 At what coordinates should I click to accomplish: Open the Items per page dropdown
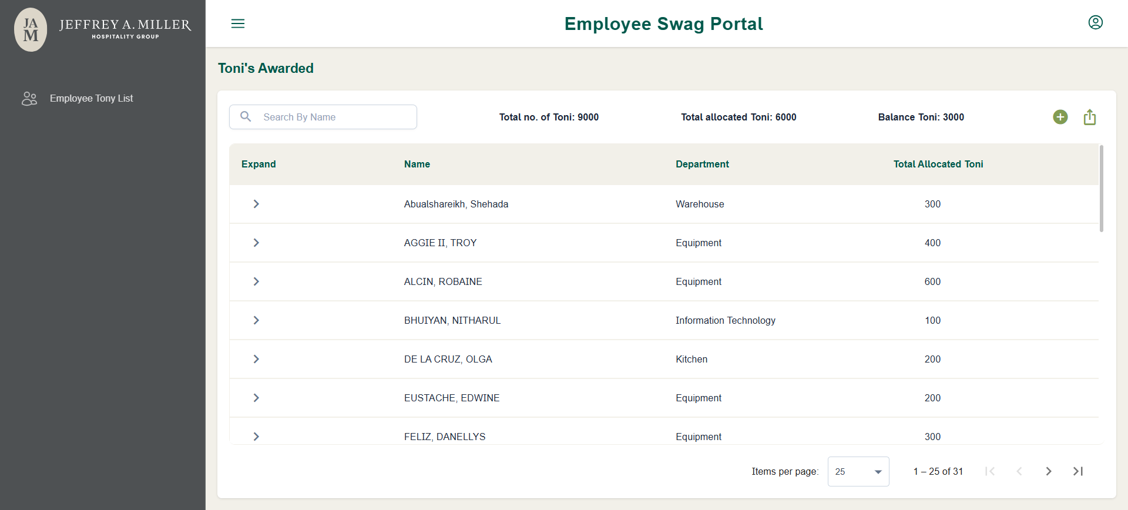[858, 471]
